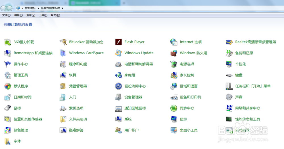Screen dimensions: 284x149
Task: Open 文件(F) menu
Action: tap(6, 15)
